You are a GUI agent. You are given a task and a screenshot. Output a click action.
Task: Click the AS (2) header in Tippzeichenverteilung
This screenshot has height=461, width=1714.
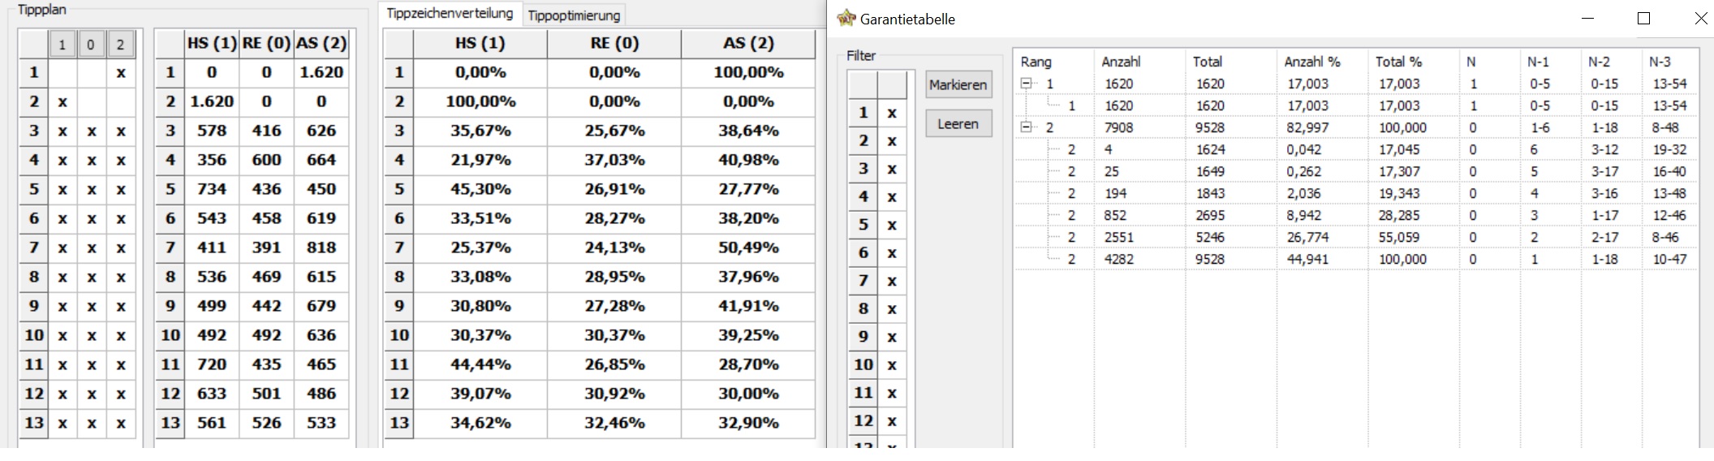point(748,44)
